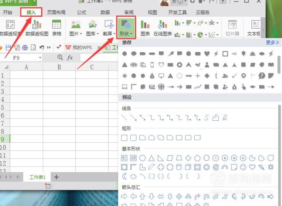Image resolution: width=282 pixels, height=206 pixels.
Task: Click the zoom magnifier icon in formula bar
Action: [60, 58]
